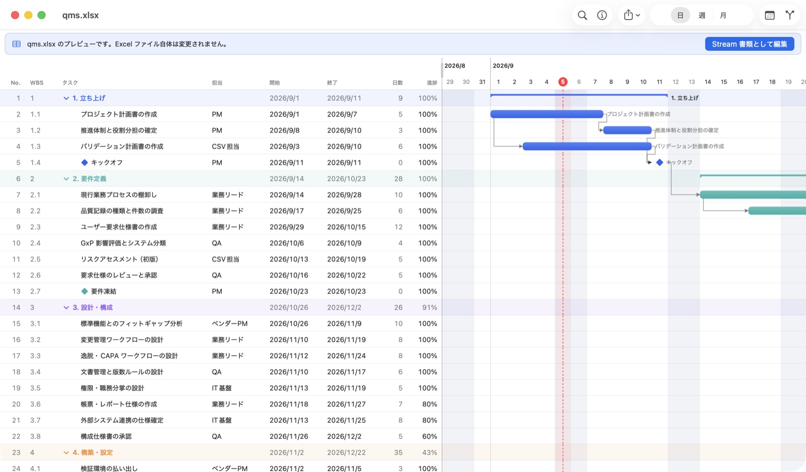Click the spreadsheet icon in the preview banner
Viewport: 806px width, 472px height.
(x=17, y=44)
